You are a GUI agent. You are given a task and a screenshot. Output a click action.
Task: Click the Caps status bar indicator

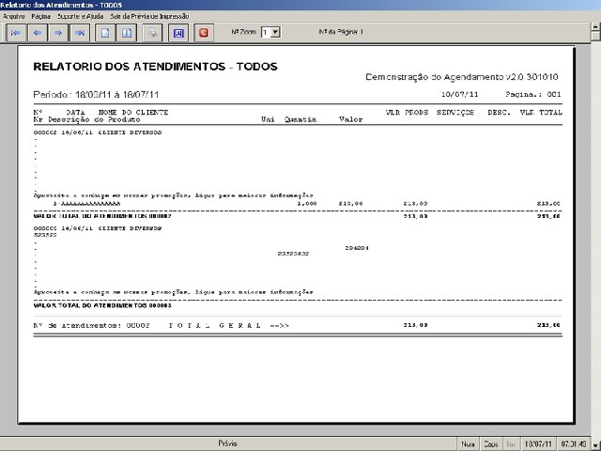pyautogui.click(x=490, y=444)
